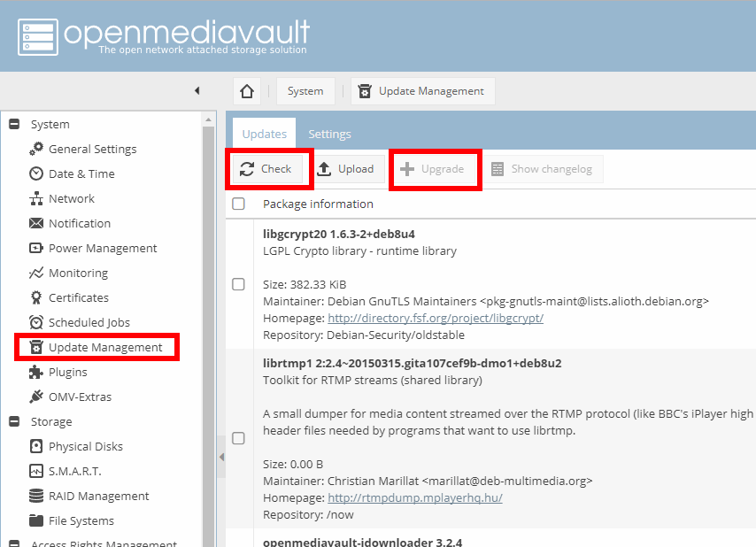The width and height of the screenshot is (756, 547).
Task: Click the Show changelog list icon
Action: [x=498, y=169]
